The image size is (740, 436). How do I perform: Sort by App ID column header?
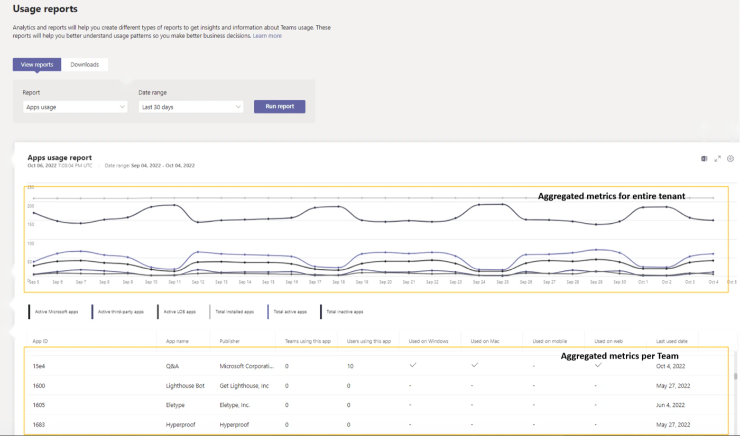[x=40, y=342]
